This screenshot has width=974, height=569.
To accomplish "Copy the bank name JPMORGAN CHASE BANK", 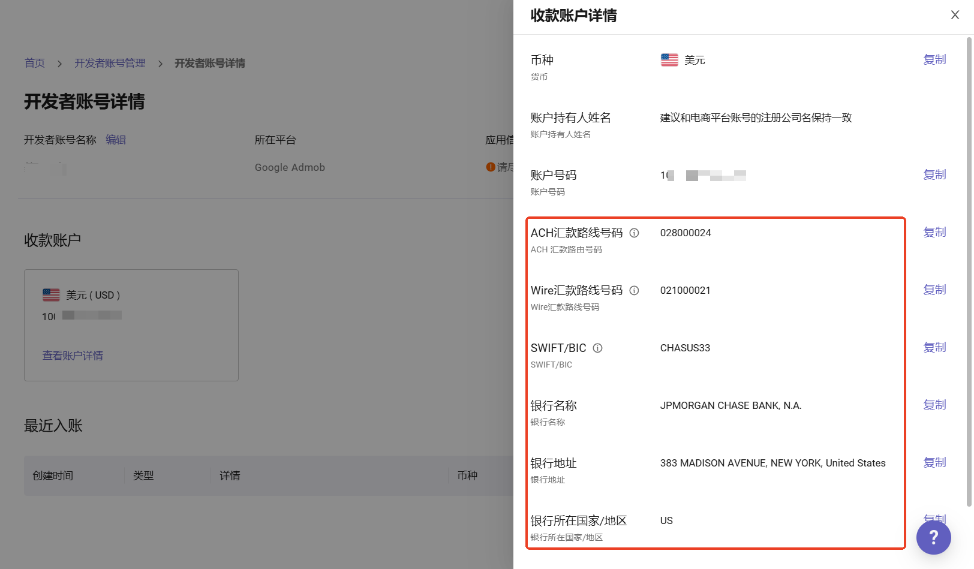I will [x=934, y=405].
